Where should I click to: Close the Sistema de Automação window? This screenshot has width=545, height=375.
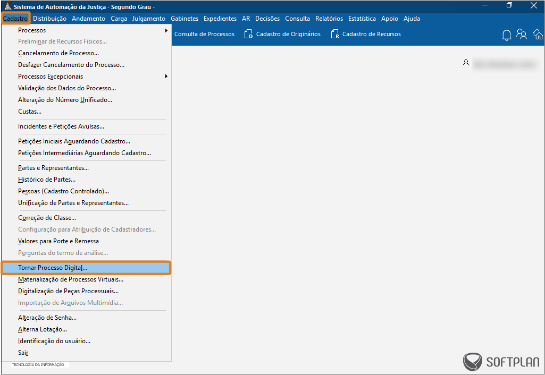click(x=534, y=5)
